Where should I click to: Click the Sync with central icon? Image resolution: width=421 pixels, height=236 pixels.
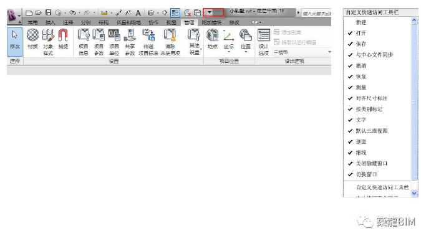tap(58, 12)
